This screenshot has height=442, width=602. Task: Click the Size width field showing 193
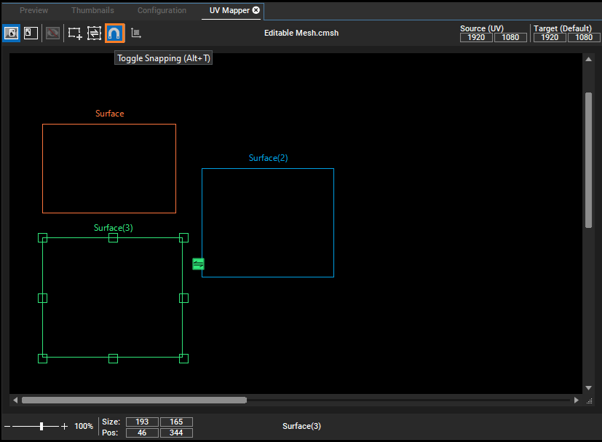tap(142, 422)
